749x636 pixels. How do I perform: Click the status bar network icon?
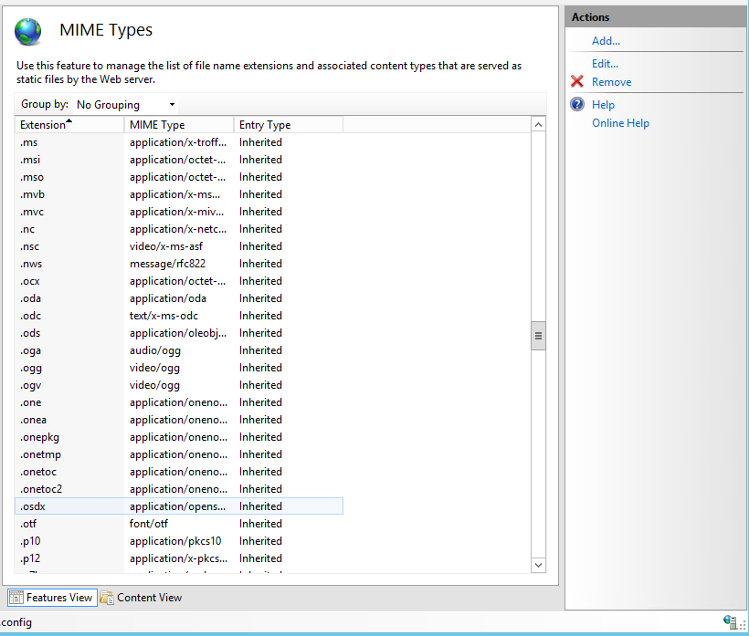pos(730,622)
